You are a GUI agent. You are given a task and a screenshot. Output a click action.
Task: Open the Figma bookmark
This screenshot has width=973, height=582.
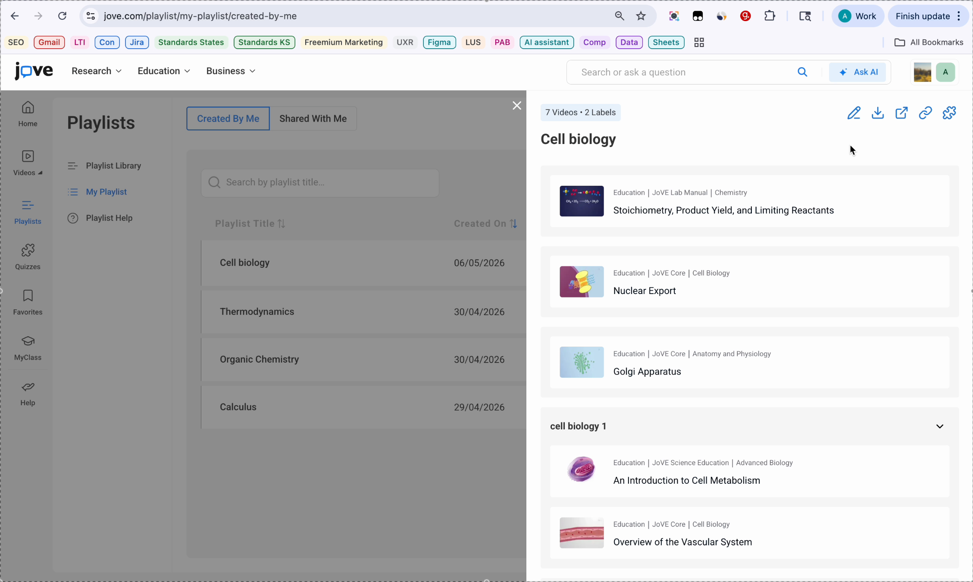(439, 42)
